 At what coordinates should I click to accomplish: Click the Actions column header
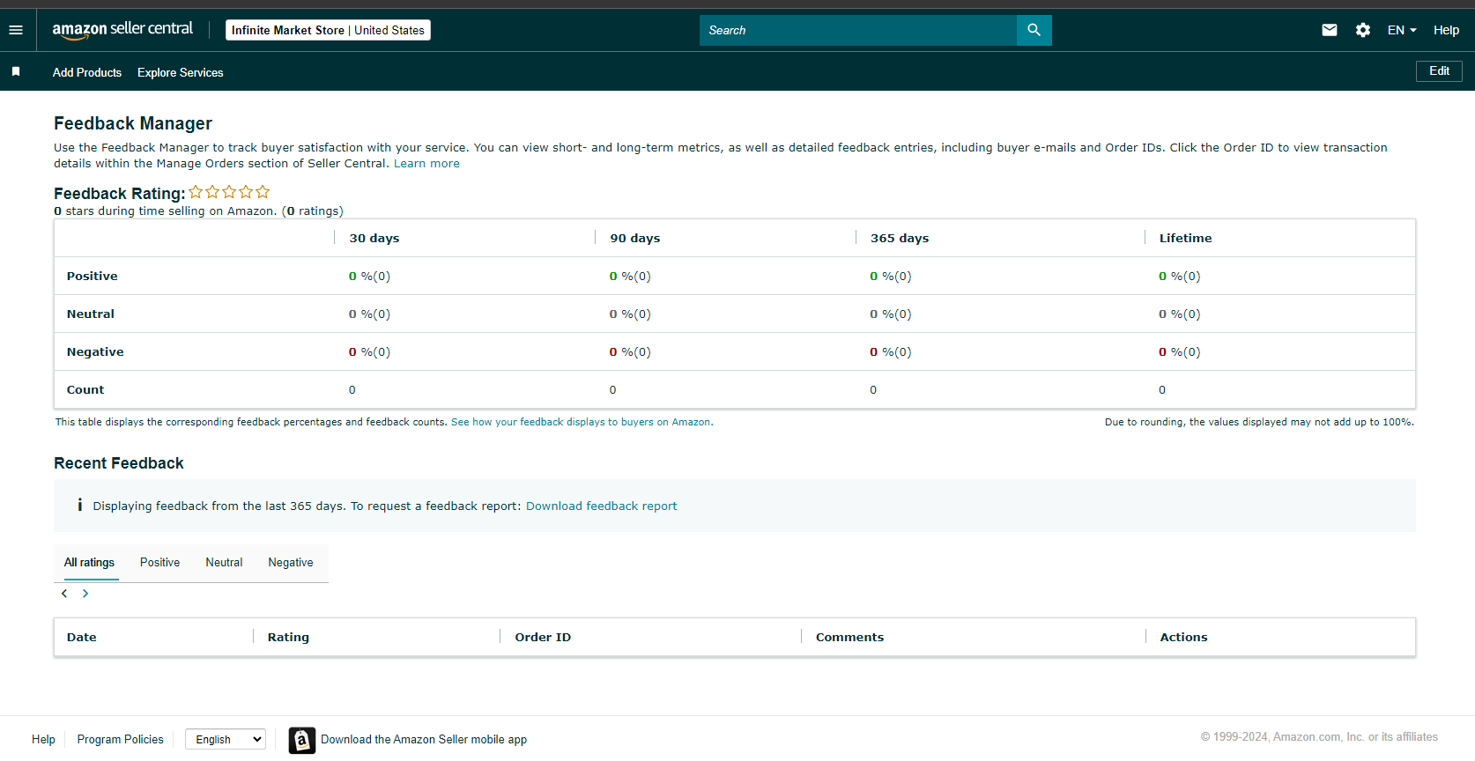tap(1183, 637)
